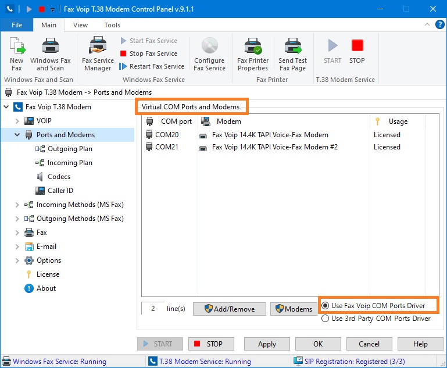Open Configure Fax Service
The image size is (447, 368).
pos(209,54)
